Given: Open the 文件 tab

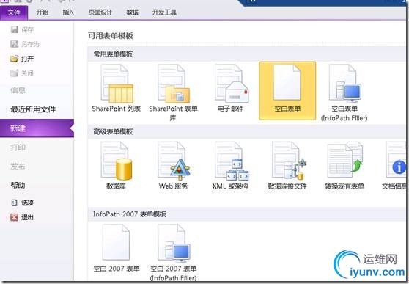Looking at the screenshot, I should (x=14, y=12).
